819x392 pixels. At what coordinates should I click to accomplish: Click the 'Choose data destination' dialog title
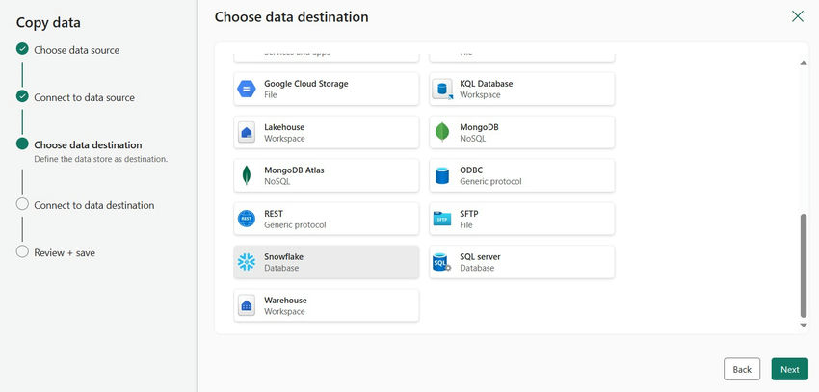291,16
